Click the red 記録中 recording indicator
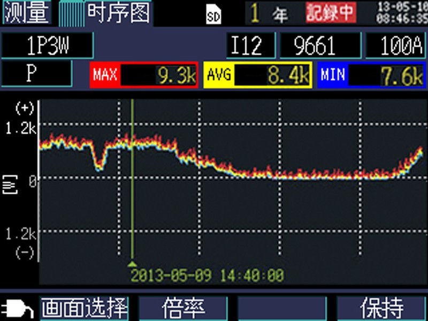The height and width of the screenshot is (321, 428). tap(331, 13)
